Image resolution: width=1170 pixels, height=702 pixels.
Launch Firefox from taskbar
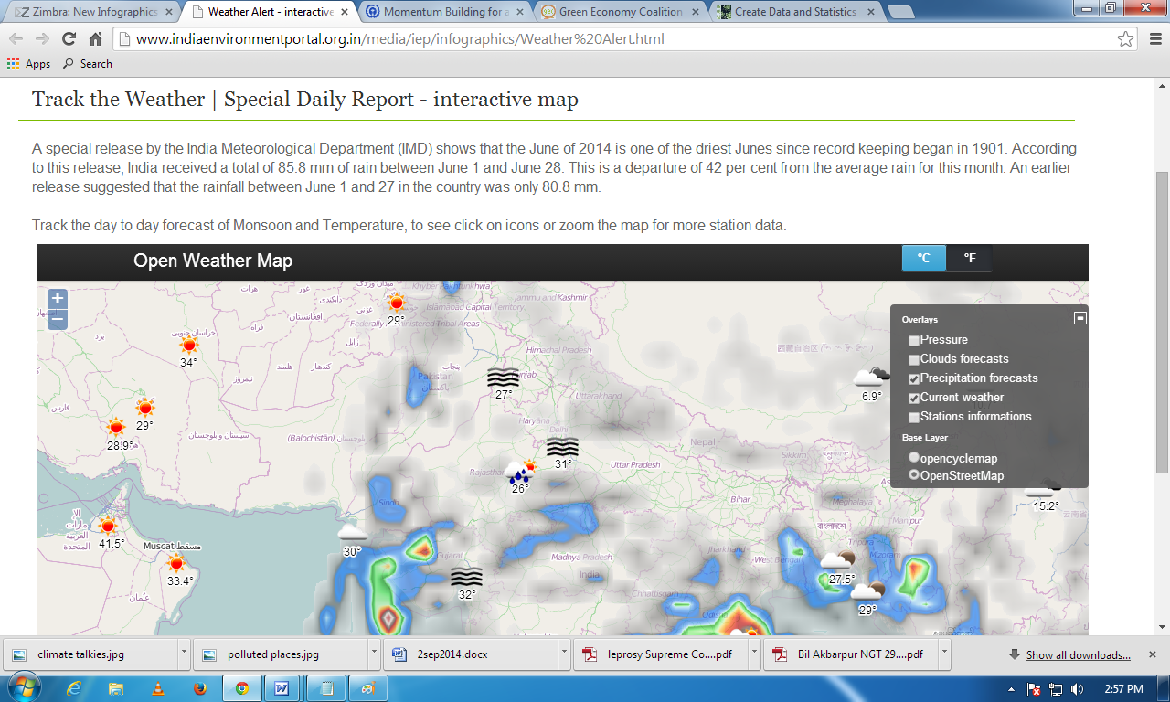tap(200, 688)
